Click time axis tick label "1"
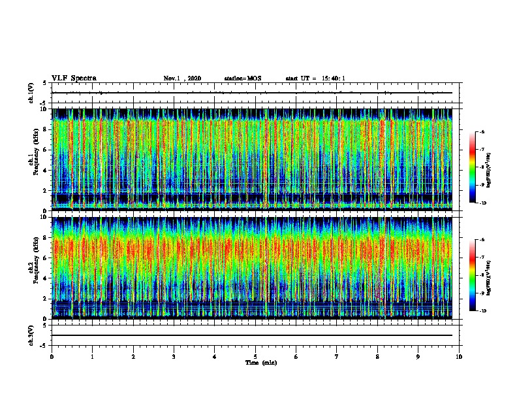517x400 pixels. tap(93, 357)
